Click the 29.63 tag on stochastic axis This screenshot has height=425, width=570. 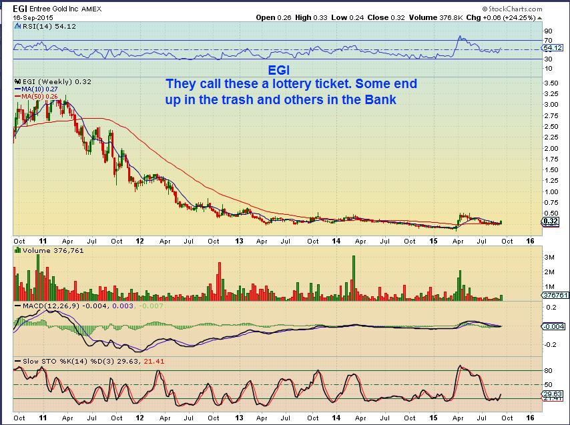pos(553,394)
